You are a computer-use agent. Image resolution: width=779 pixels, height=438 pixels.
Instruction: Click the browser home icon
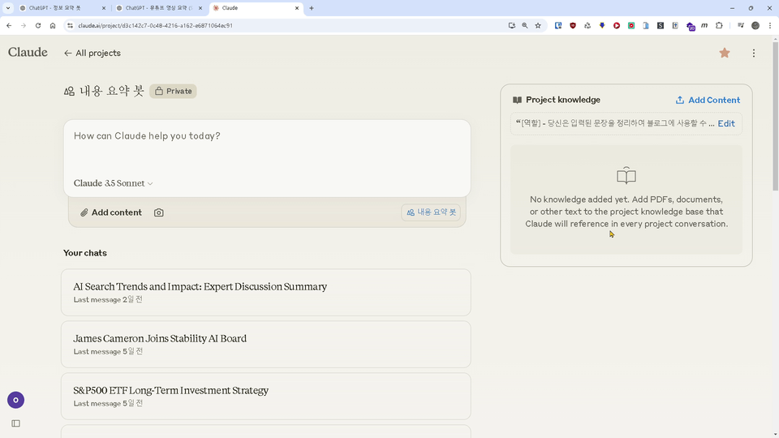[53, 25]
